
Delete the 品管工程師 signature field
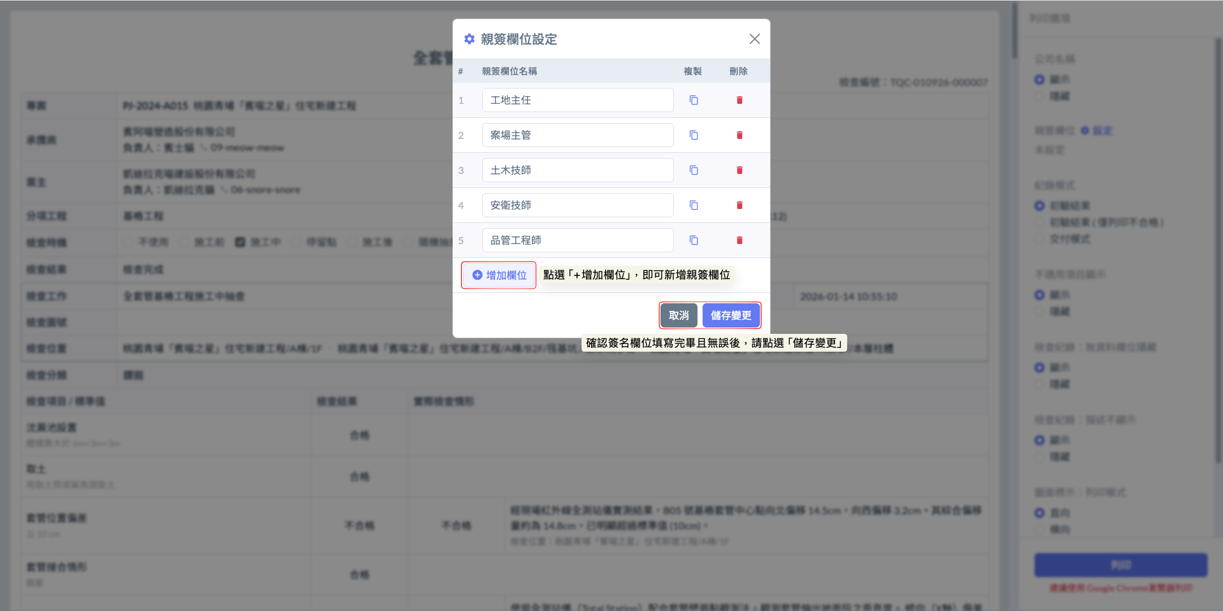pyautogui.click(x=740, y=240)
